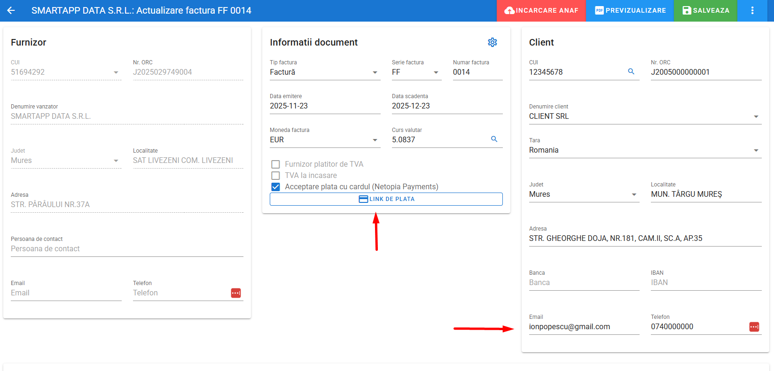Open document settings gear icon

[x=492, y=42]
